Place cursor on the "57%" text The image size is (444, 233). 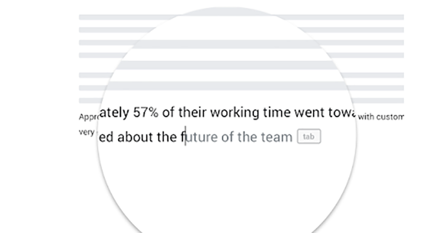click(x=145, y=113)
